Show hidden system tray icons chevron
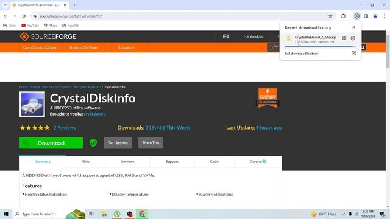The width and height of the screenshot is (390, 219). pos(344,214)
